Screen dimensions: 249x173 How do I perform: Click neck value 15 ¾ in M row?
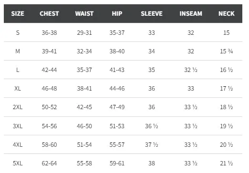coord(227,51)
